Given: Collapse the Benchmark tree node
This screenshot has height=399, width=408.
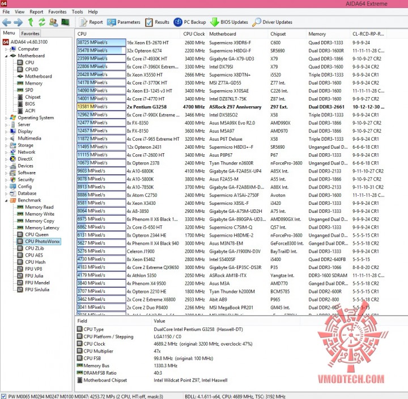Looking at the screenshot, I should click(x=6, y=200).
